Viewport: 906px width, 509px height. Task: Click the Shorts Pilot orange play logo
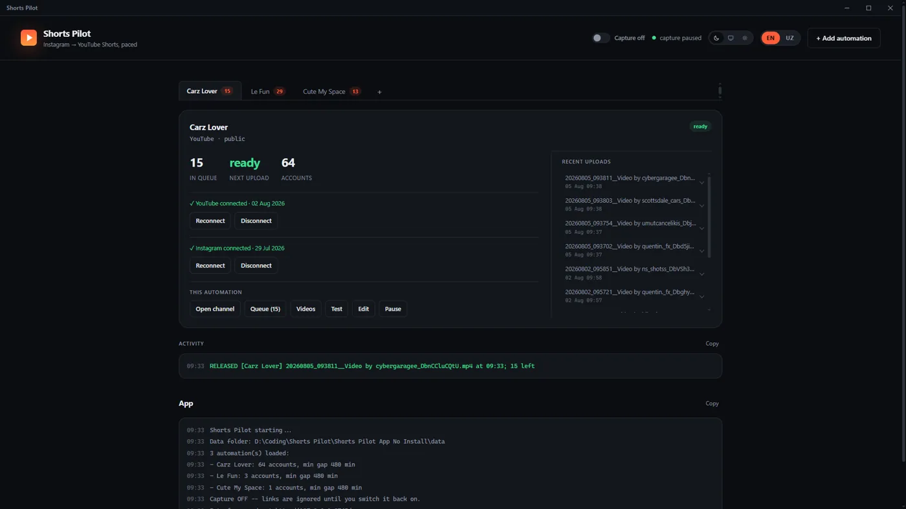pyautogui.click(x=28, y=38)
